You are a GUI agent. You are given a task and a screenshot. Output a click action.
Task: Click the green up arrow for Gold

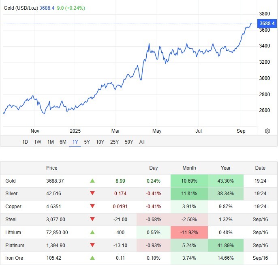92,181
